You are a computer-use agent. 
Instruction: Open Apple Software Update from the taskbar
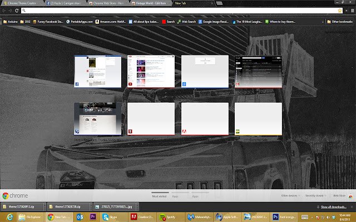click(x=227, y=217)
